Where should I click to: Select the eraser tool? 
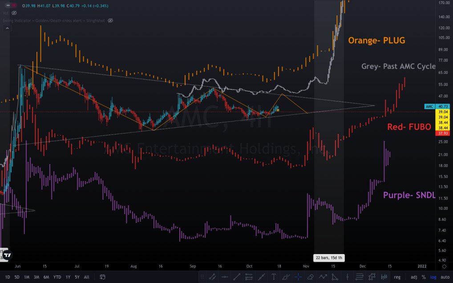click(311, 277)
